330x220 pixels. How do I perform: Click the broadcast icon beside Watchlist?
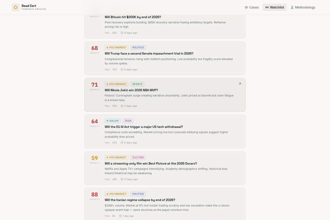pos(267,7)
